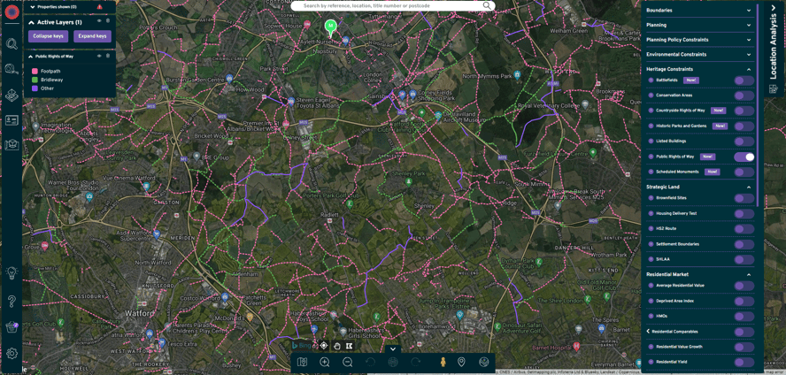Click the zoom in magnifier in bottom toolbar

324,362
